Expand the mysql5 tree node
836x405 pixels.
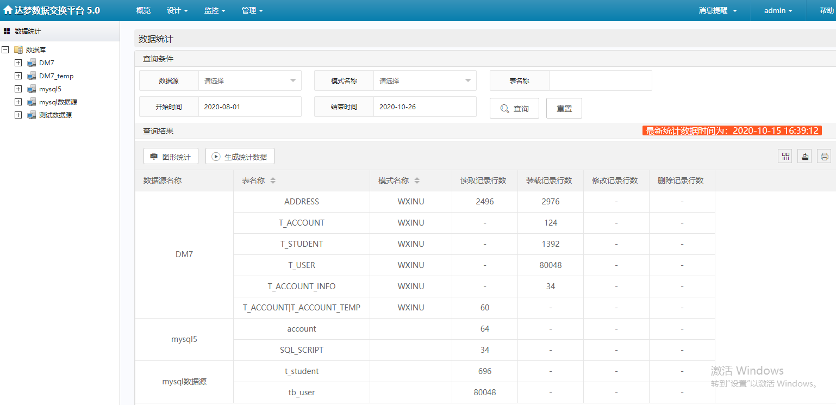click(18, 89)
